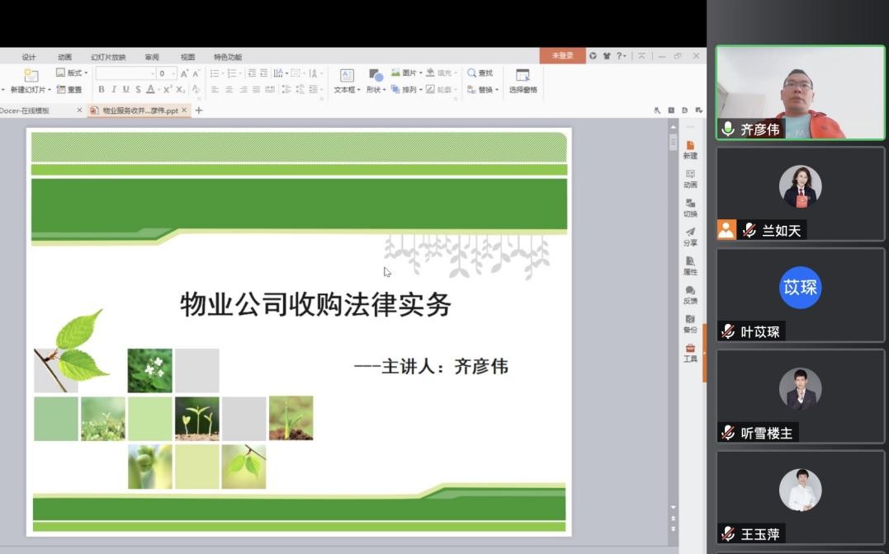The height and width of the screenshot is (554, 889).
Task: Click the 重置 reset button
Action: 69,90
